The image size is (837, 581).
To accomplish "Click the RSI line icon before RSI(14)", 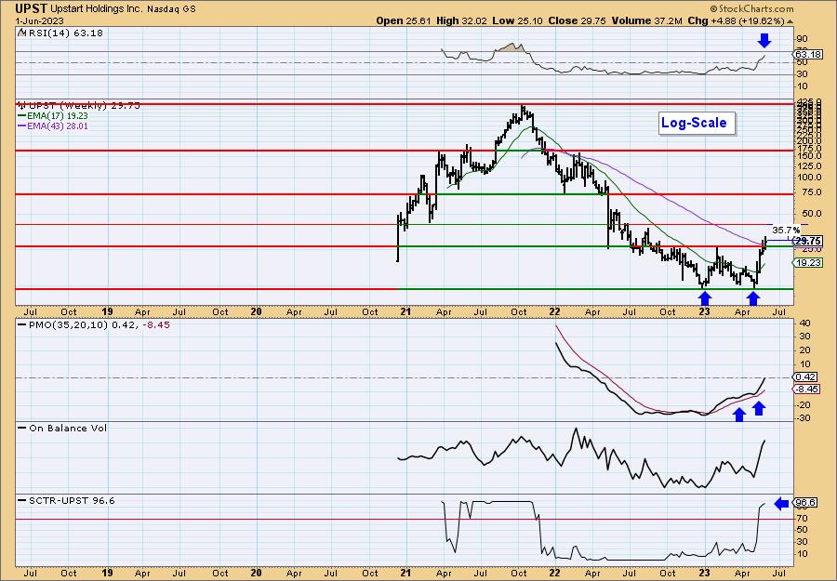I will pyautogui.click(x=22, y=33).
